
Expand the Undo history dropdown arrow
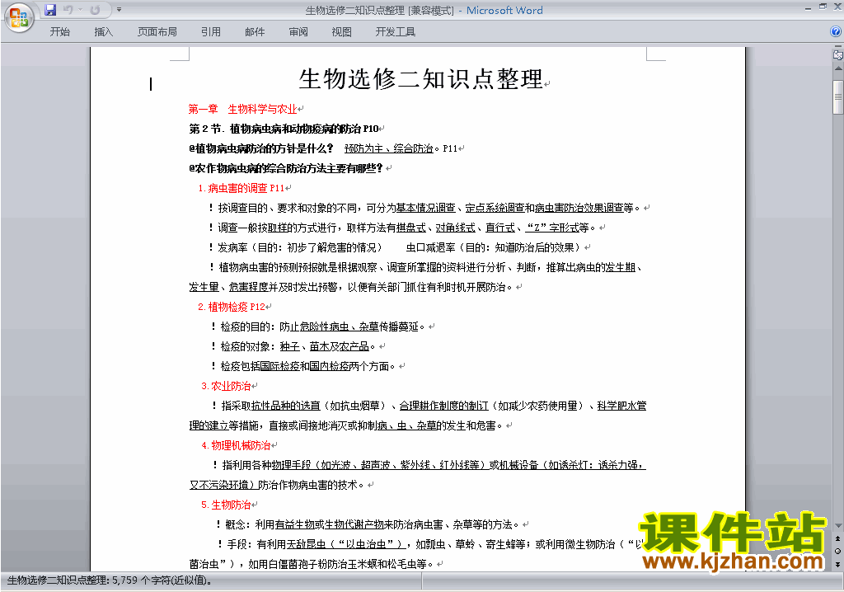(80, 10)
